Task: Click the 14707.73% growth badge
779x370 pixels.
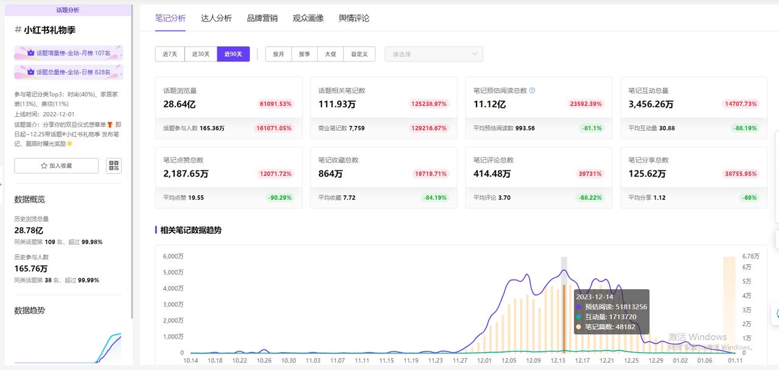Action: pyautogui.click(x=741, y=104)
